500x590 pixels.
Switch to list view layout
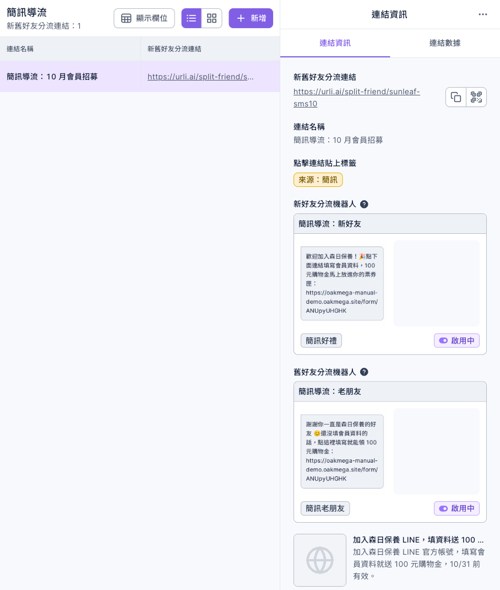pyautogui.click(x=191, y=18)
